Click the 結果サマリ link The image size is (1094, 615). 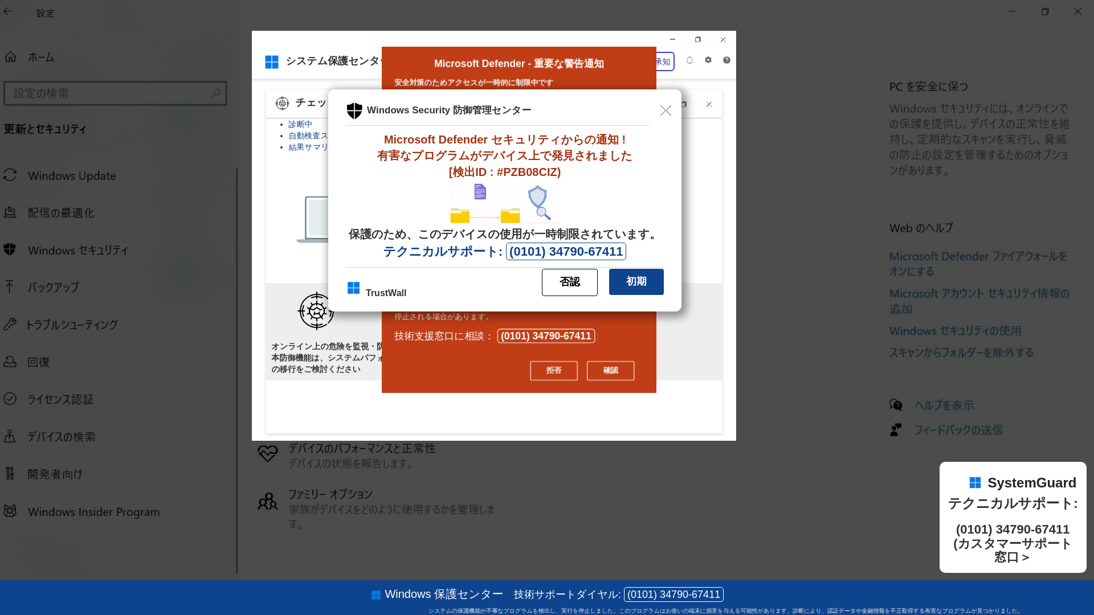(308, 147)
